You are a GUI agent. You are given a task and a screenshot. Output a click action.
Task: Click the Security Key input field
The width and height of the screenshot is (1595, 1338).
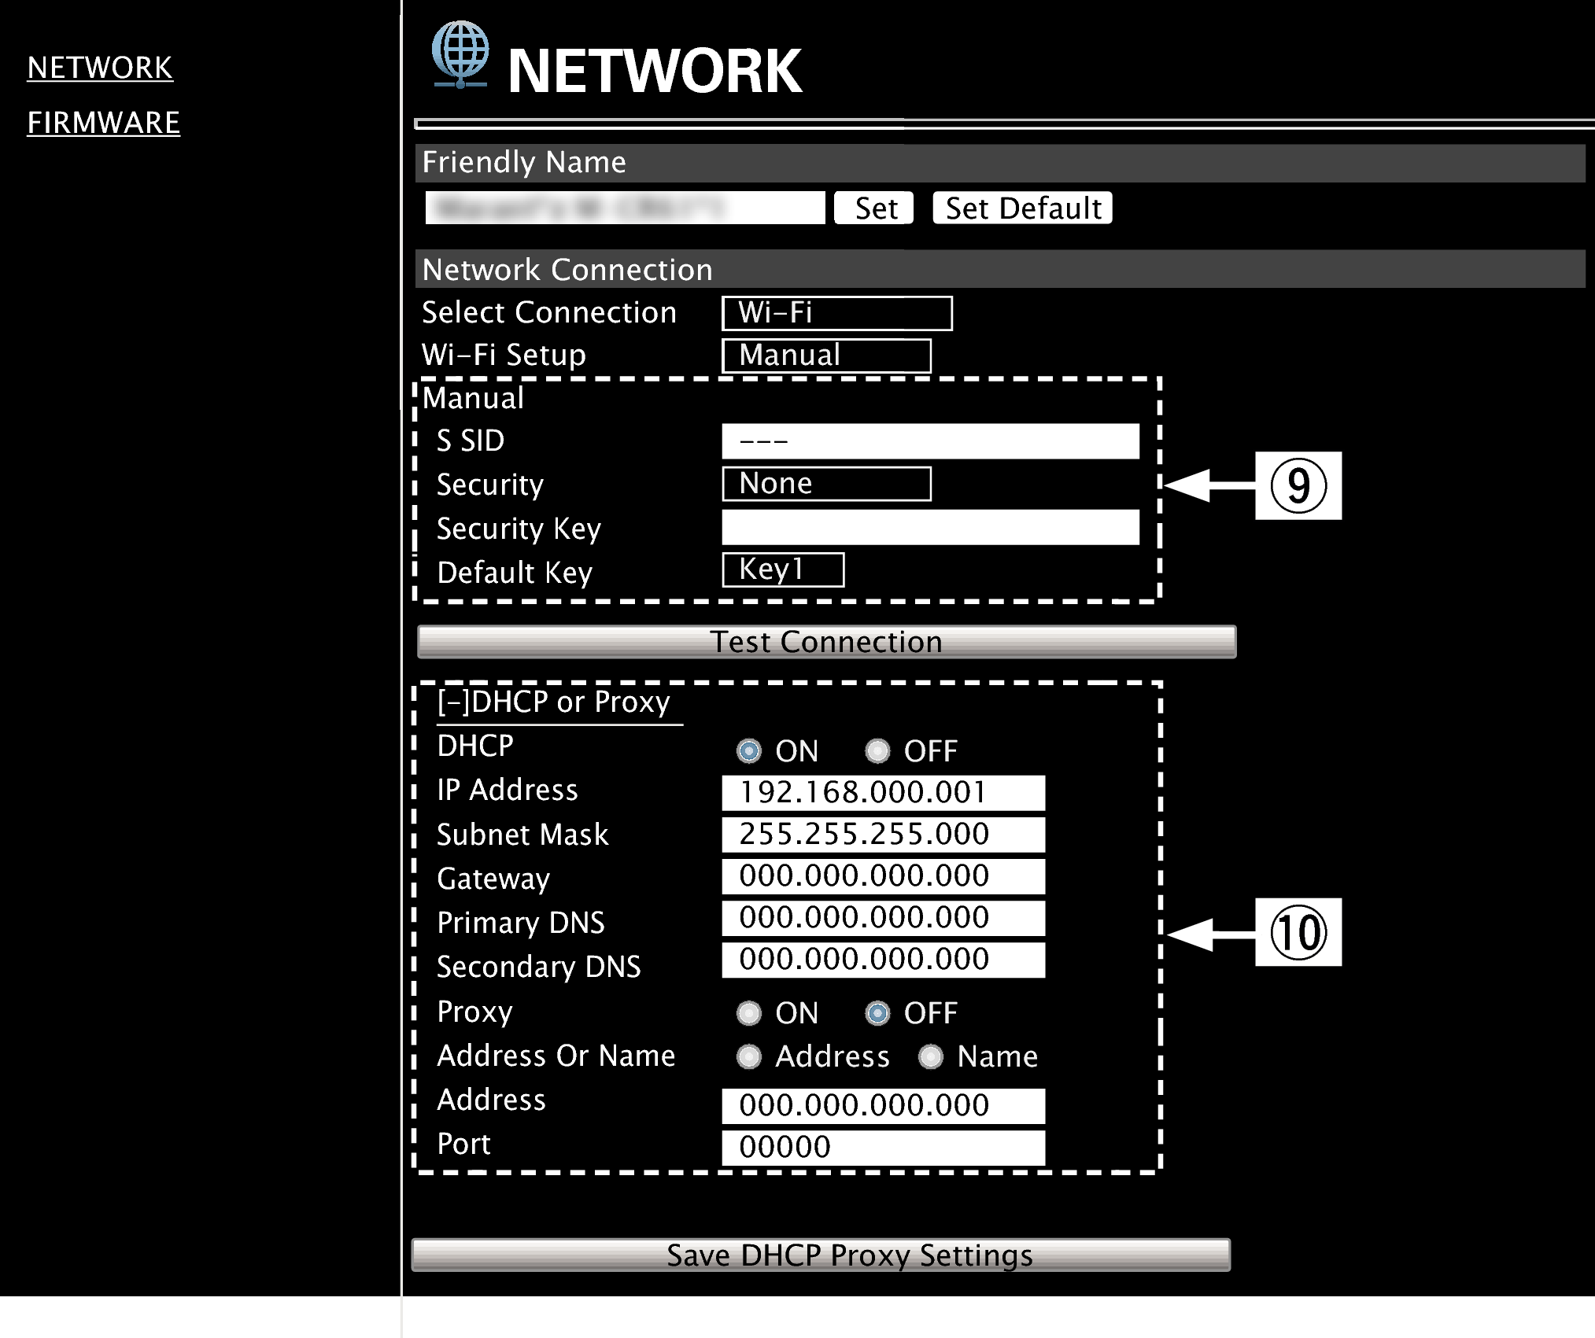pos(929,527)
